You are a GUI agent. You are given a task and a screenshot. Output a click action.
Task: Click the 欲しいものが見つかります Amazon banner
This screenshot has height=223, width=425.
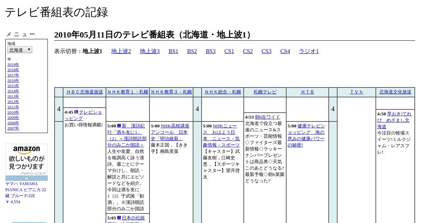[x=27, y=162]
